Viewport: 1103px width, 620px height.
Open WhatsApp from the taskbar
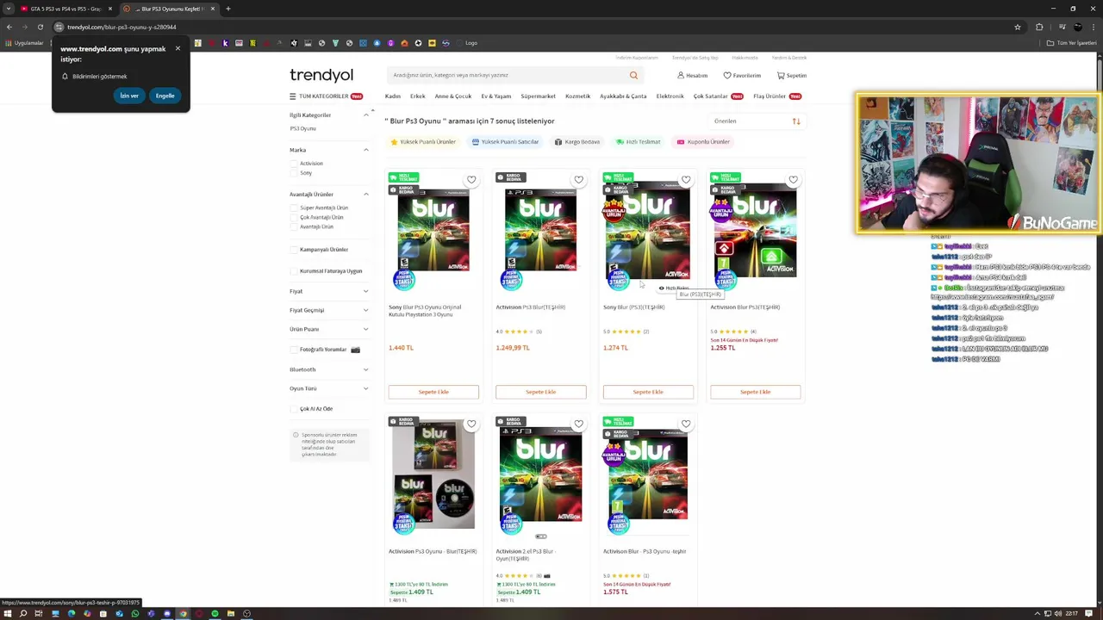point(135,614)
